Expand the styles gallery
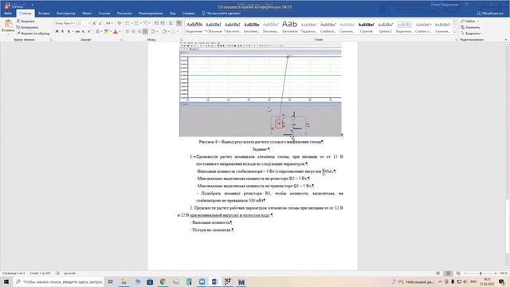The image size is (510, 287). pyautogui.click(x=454, y=32)
